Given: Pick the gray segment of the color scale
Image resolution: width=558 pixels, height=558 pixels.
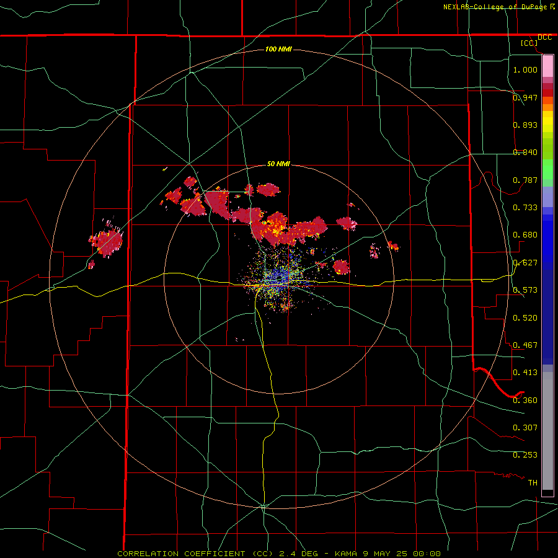Looking at the screenshot, I should coord(547,431).
